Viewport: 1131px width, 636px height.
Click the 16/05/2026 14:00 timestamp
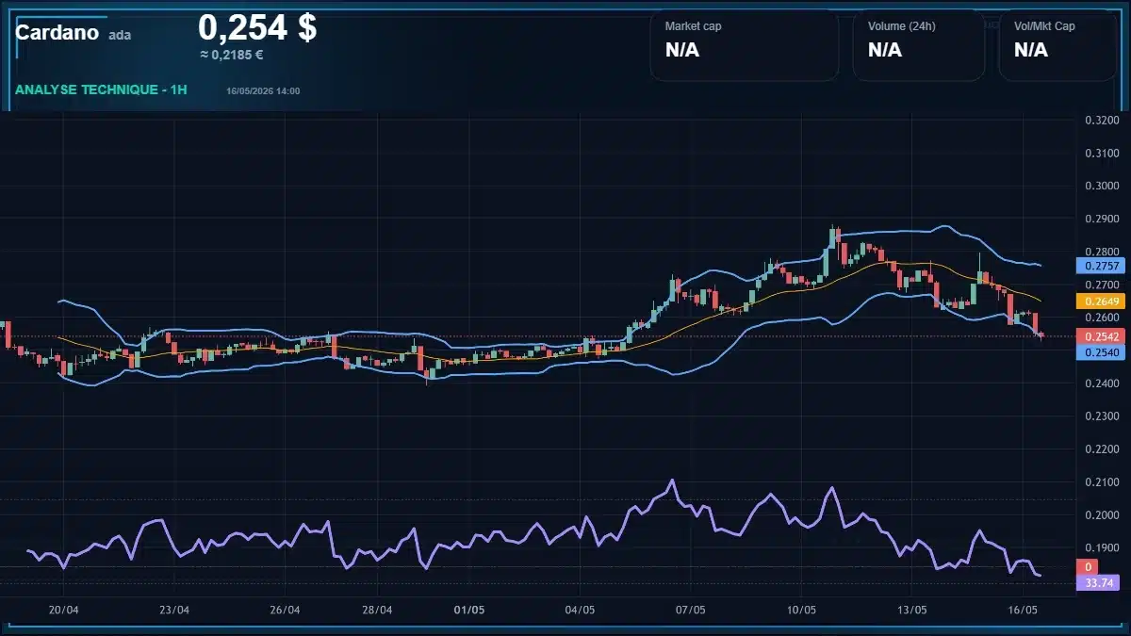coord(263,90)
